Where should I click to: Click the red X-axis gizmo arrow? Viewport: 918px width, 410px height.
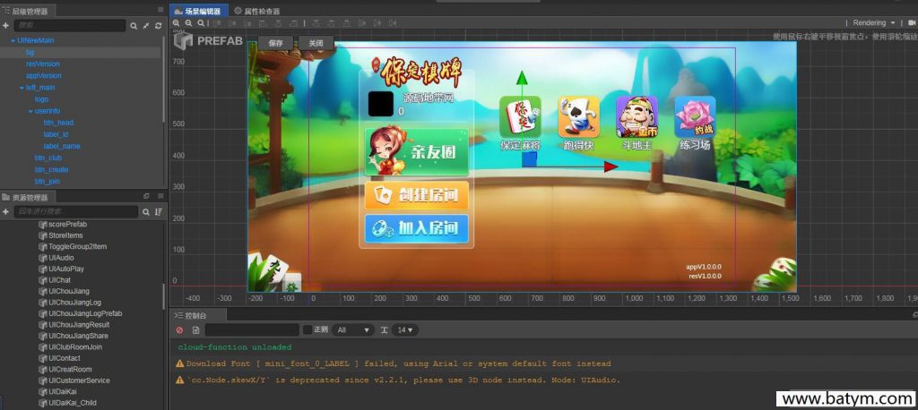click(611, 167)
